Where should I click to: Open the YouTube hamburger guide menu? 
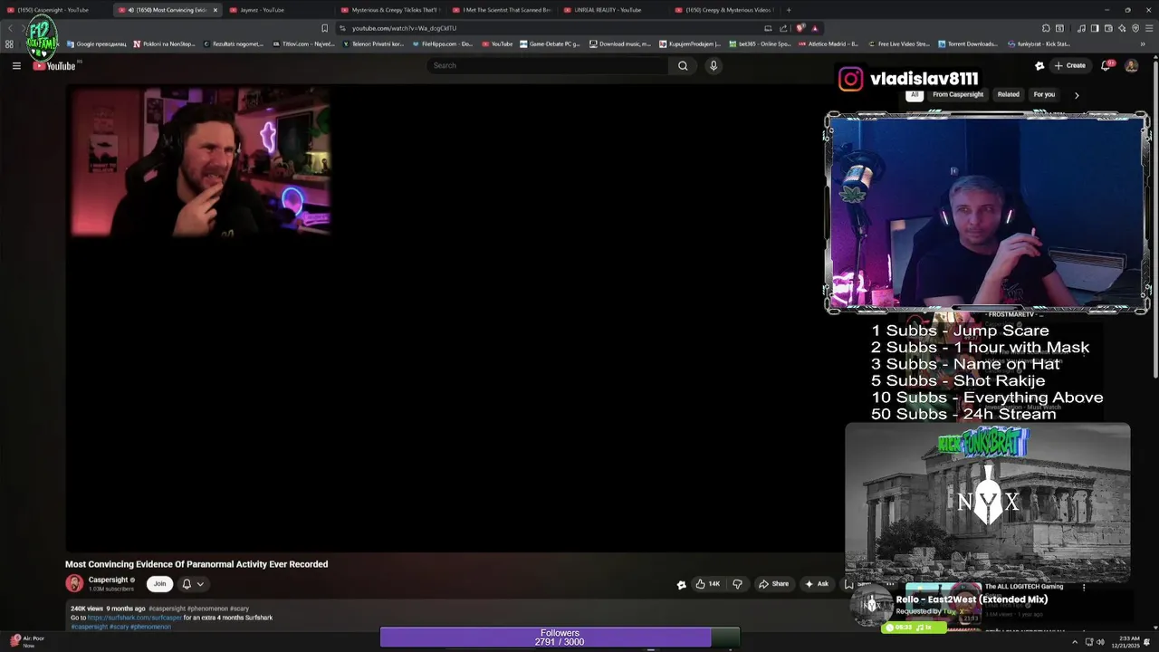point(16,65)
